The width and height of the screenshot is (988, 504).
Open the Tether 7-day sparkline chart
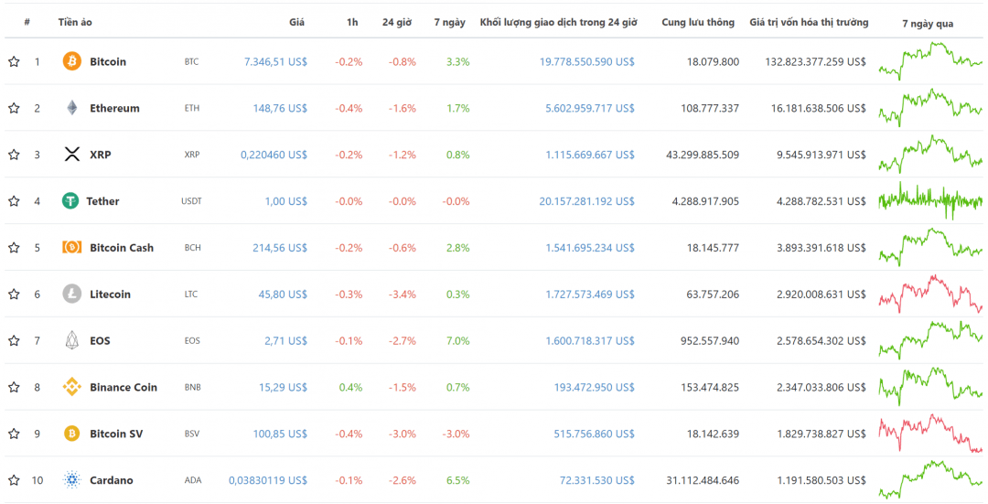pyautogui.click(x=930, y=201)
